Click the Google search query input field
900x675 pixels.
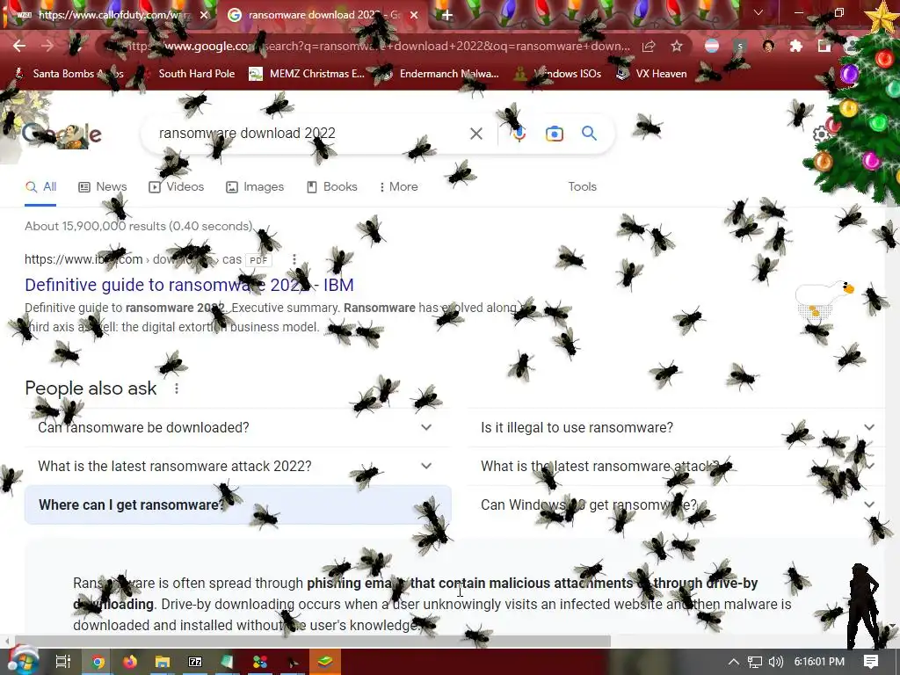point(304,134)
